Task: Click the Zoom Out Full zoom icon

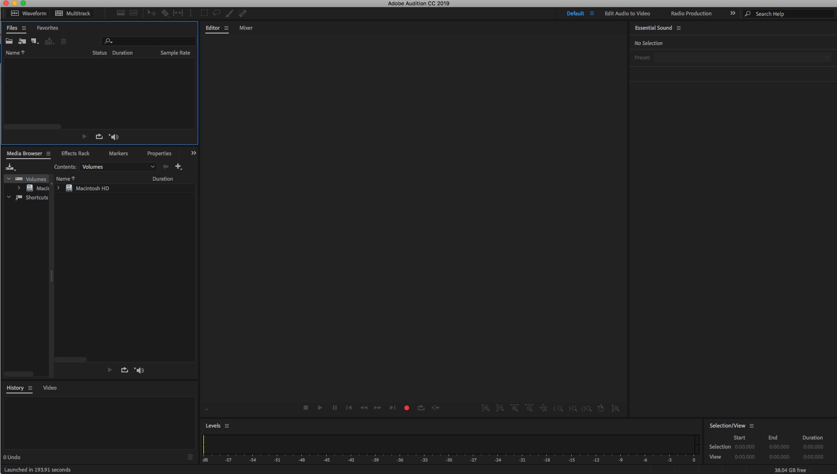Action: [x=543, y=408]
